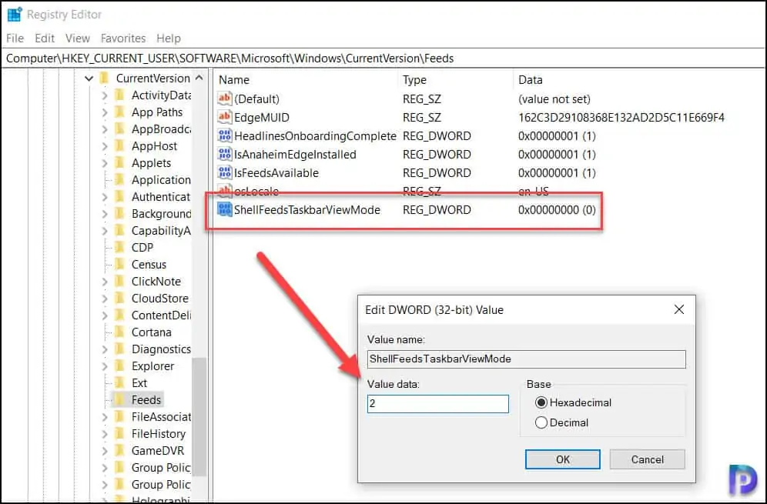Click the tree pane scroll-up arrow
This screenshot has height=504, width=767.
click(x=199, y=78)
